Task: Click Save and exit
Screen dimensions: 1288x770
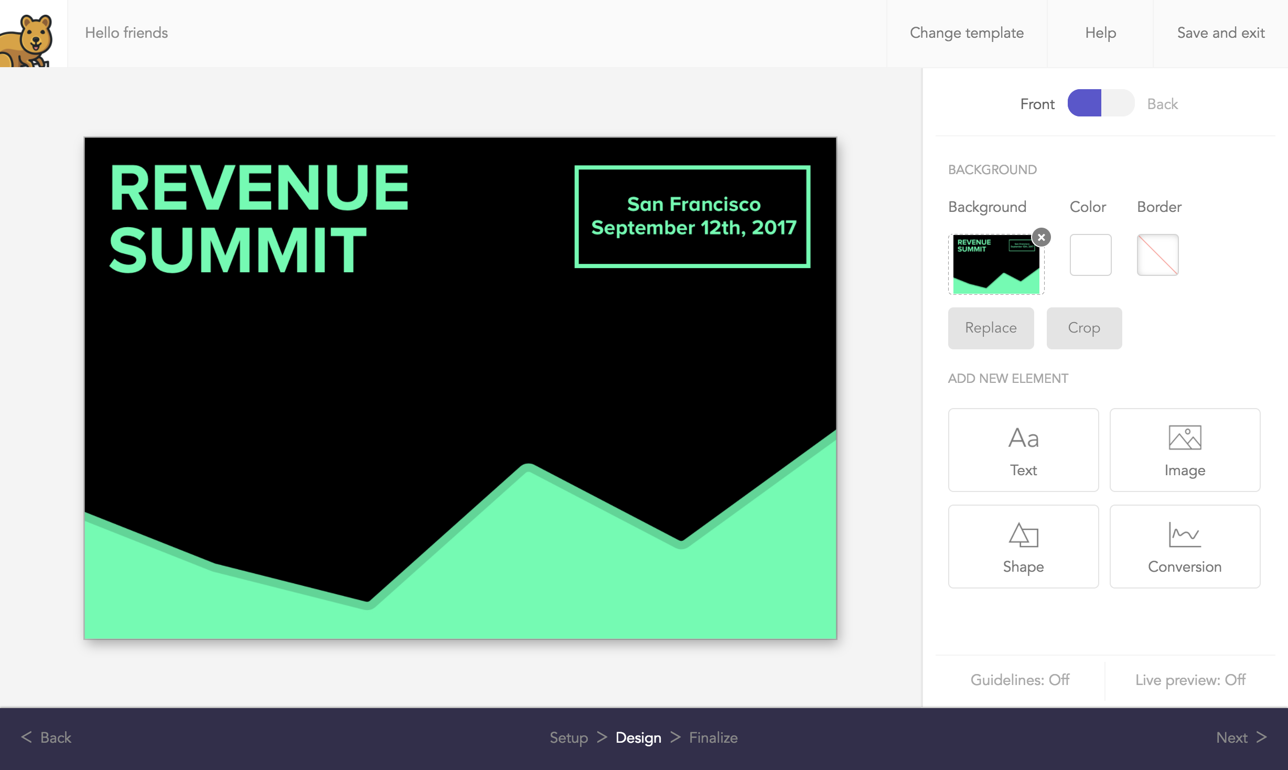Action: 1220,33
